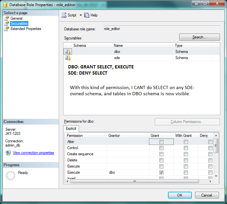Select the Explicit tab

[x=71, y=128]
